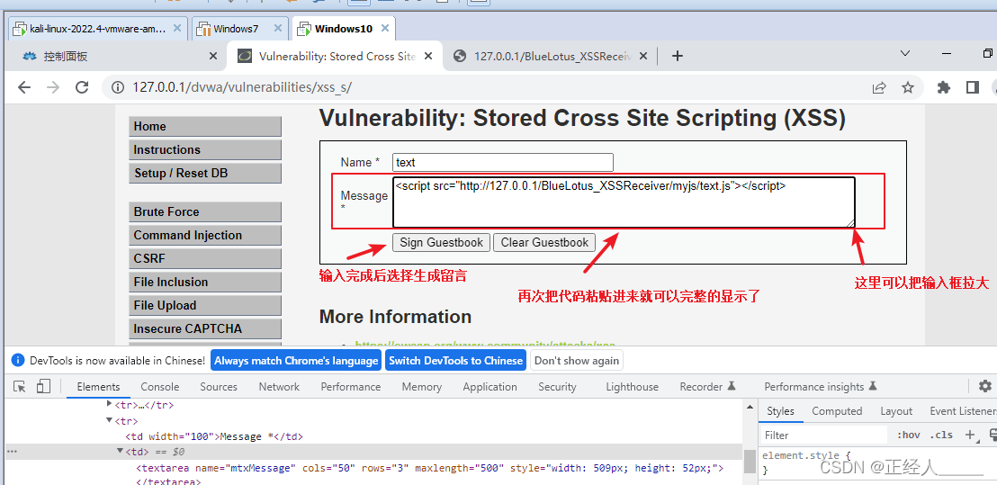Reload the DVWA page
The width and height of the screenshot is (997, 485).
coord(82,87)
